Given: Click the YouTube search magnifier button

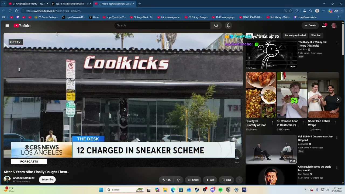Looking at the screenshot, I should pyautogui.click(x=216, y=25).
